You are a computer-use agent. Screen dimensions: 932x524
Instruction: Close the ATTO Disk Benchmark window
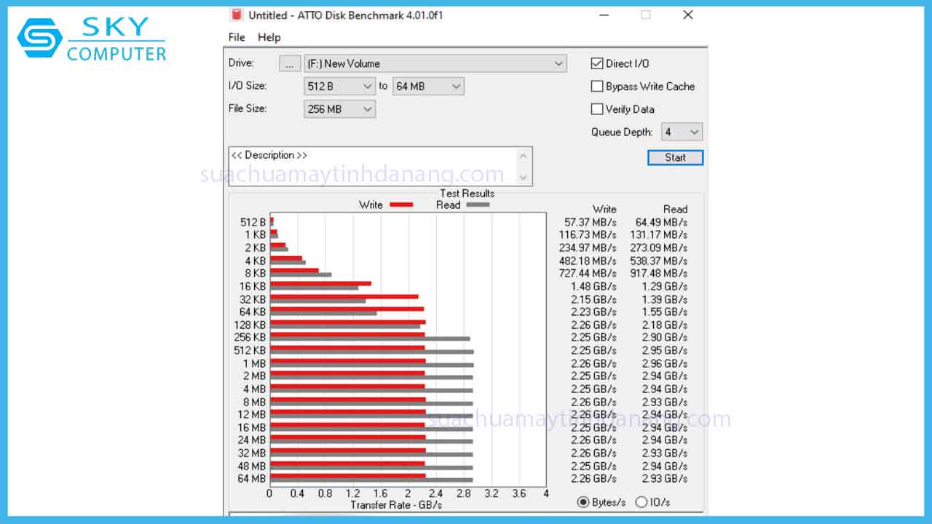coord(687,15)
